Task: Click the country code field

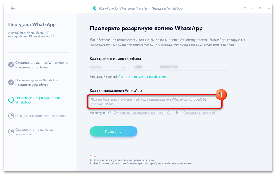Action: pyautogui.click(x=143, y=67)
